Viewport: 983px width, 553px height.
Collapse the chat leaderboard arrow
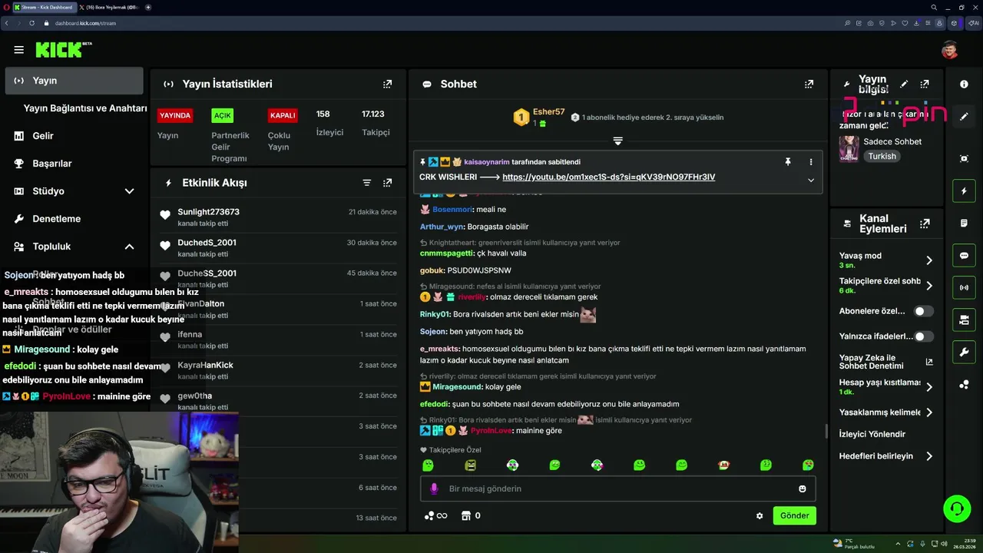pyautogui.click(x=617, y=141)
